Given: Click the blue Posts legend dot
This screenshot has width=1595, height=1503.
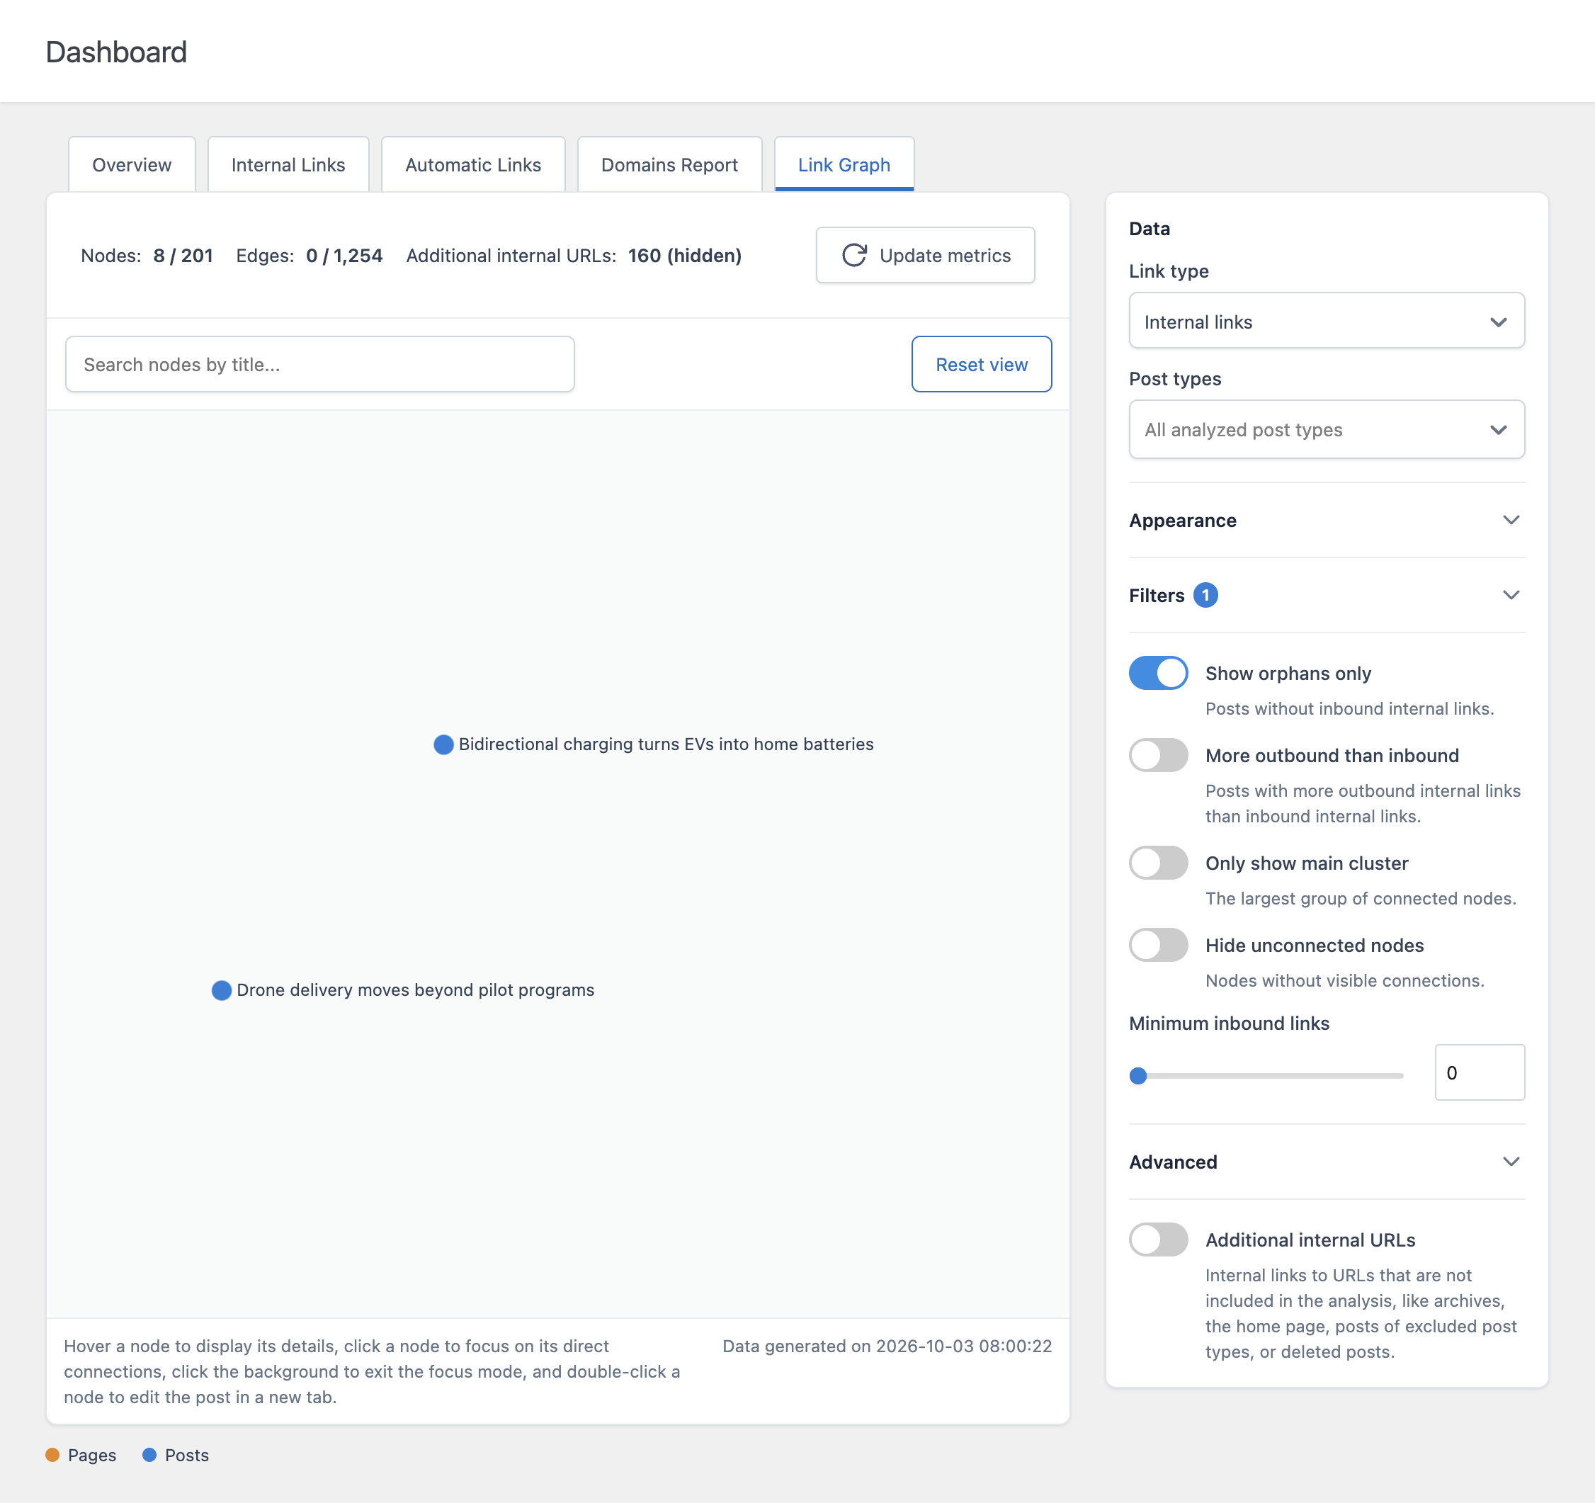Looking at the screenshot, I should point(149,1455).
